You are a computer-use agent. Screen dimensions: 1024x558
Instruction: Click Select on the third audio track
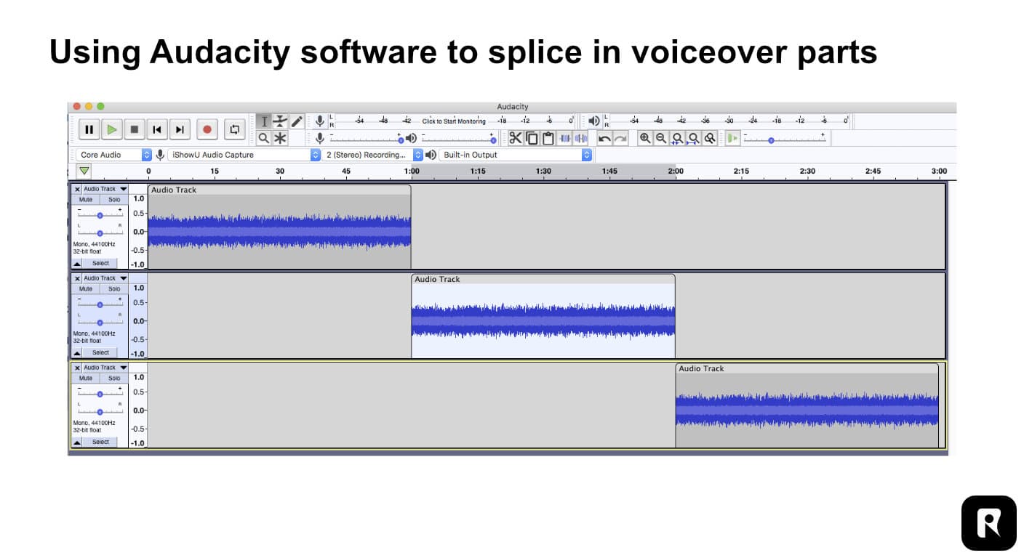100,442
